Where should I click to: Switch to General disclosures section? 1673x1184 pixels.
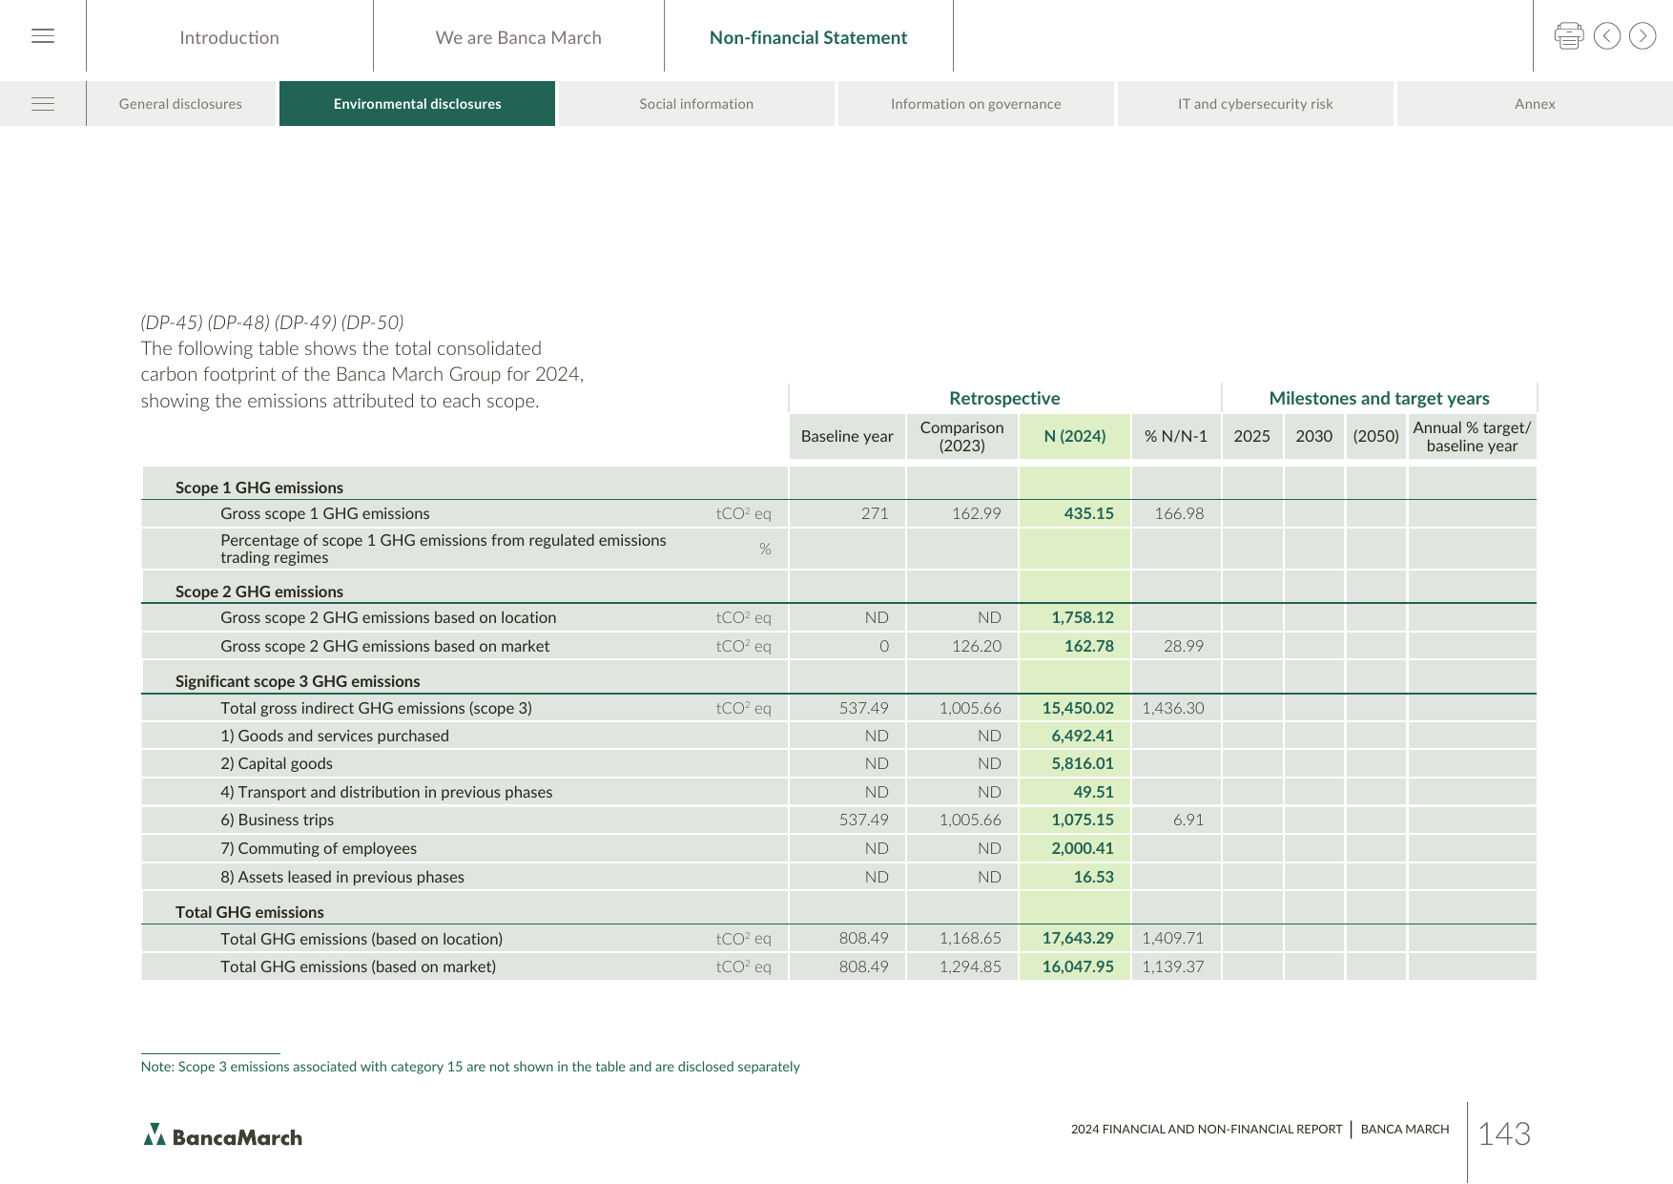tap(180, 104)
